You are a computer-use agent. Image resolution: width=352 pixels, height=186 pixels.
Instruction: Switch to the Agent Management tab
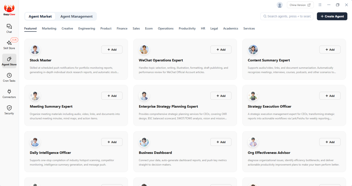(x=76, y=16)
